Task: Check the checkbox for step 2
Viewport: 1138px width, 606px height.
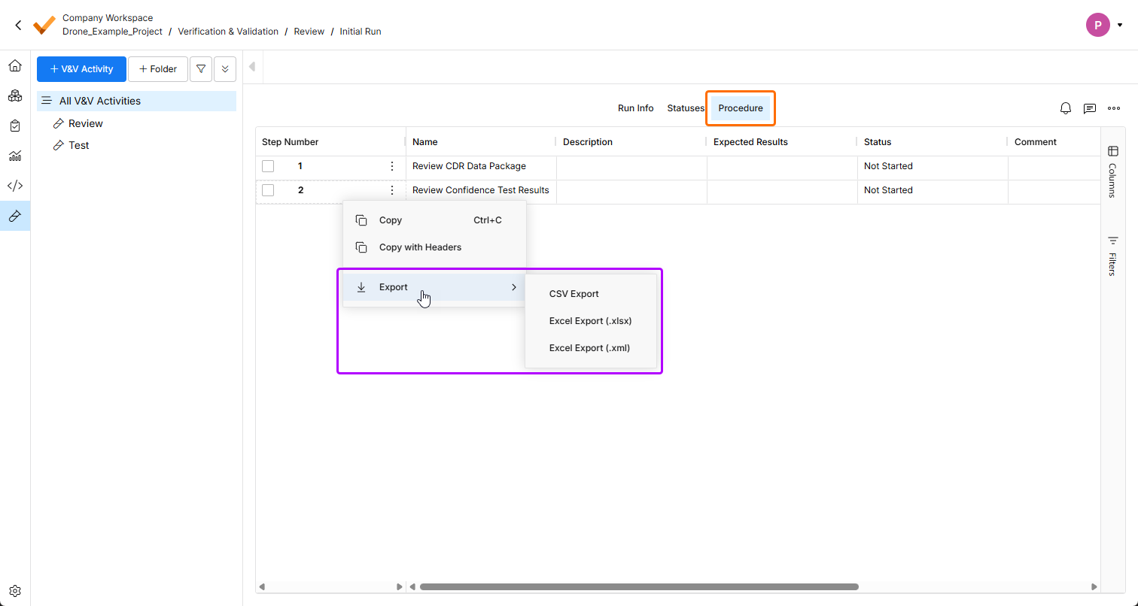Action: coord(268,190)
